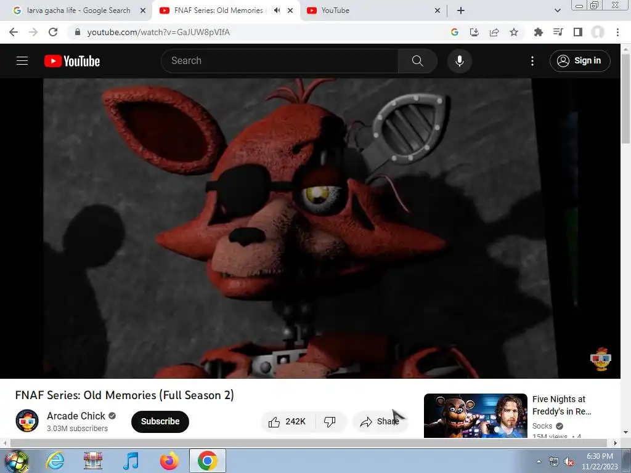Sign in to YouTube
Viewport: 631px width, 473px height.
pyautogui.click(x=580, y=61)
